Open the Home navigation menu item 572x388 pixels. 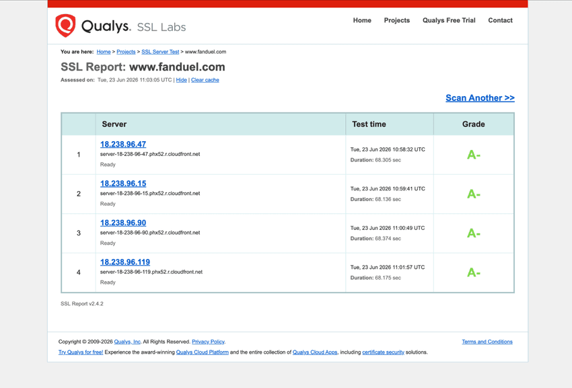[x=362, y=20]
